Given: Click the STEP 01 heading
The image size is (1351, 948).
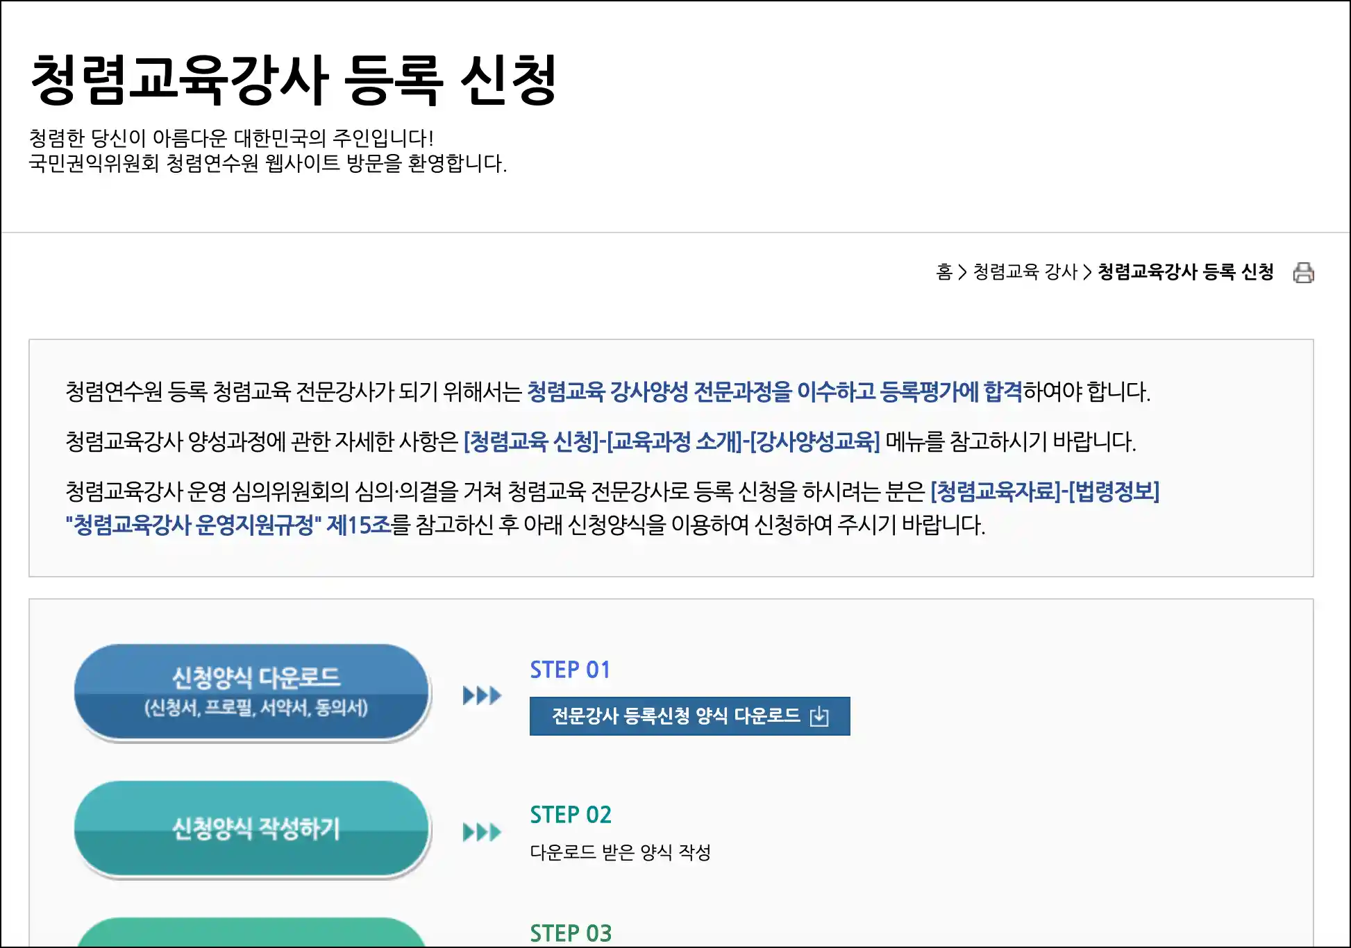Looking at the screenshot, I should point(570,670).
